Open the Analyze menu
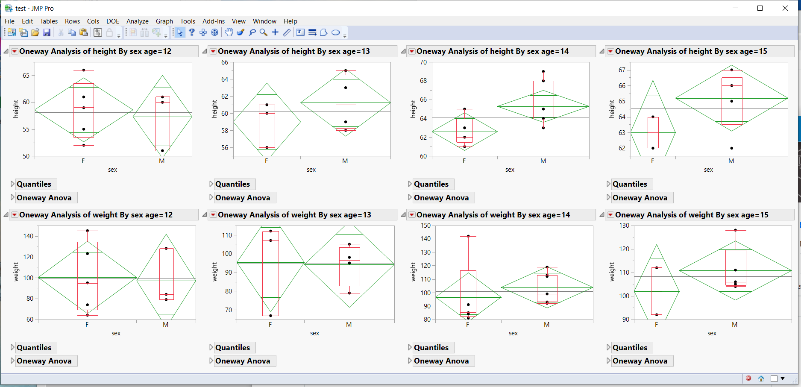This screenshot has width=801, height=387. pyautogui.click(x=137, y=21)
